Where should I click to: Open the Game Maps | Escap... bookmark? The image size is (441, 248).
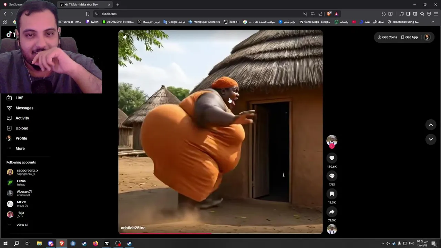315,22
